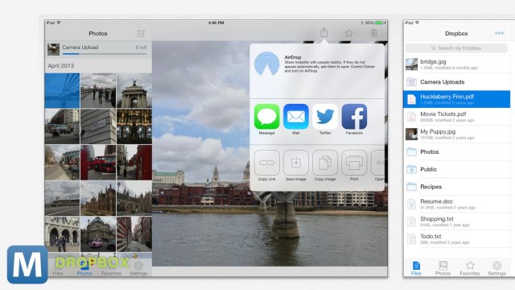Screen dimensions: 515x290
Task: Choose the Copy Image action
Action: (325, 163)
